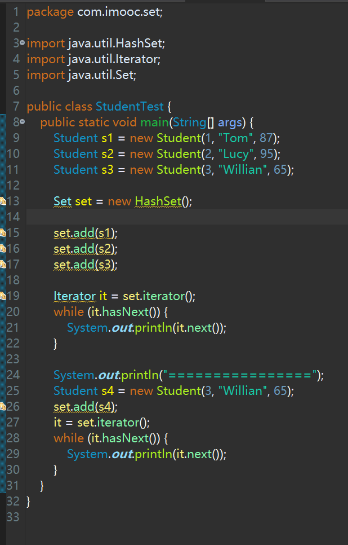Click java.util.HashSet in the import line

pyautogui.click(x=115, y=43)
